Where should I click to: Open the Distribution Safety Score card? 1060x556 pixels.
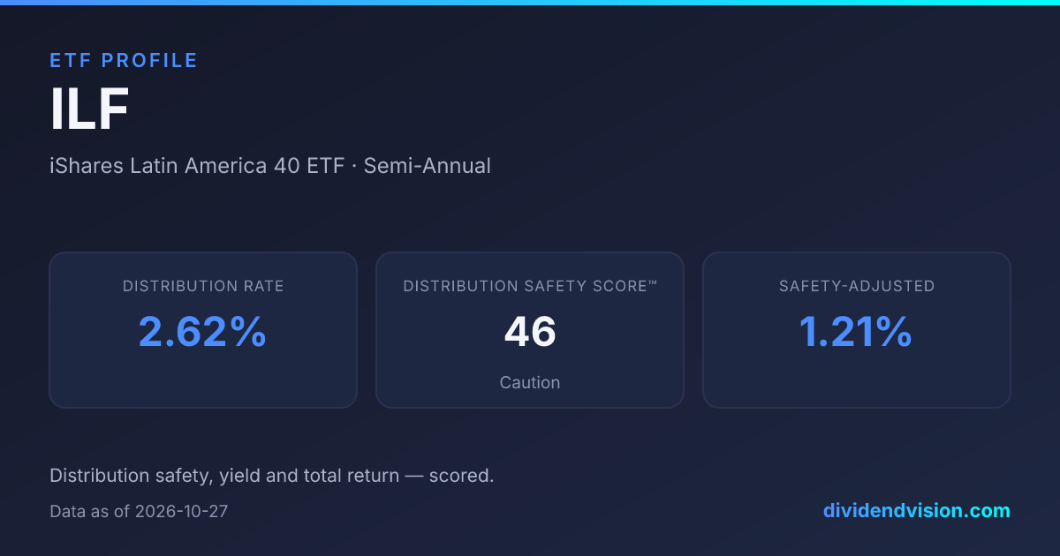(530, 330)
